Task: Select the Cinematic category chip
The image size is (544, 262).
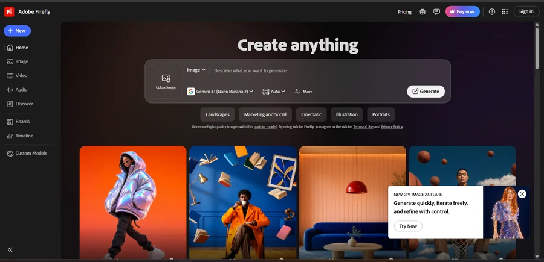Action: [311, 114]
